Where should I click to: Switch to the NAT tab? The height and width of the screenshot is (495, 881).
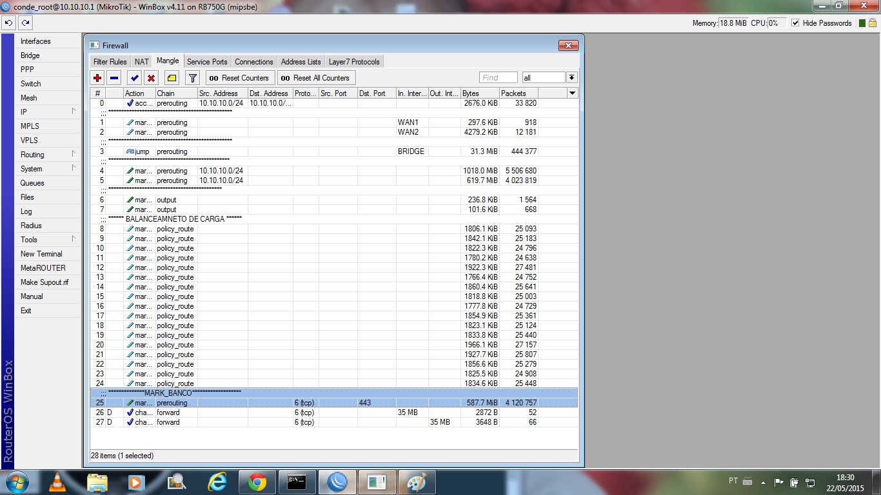pos(142,62)
